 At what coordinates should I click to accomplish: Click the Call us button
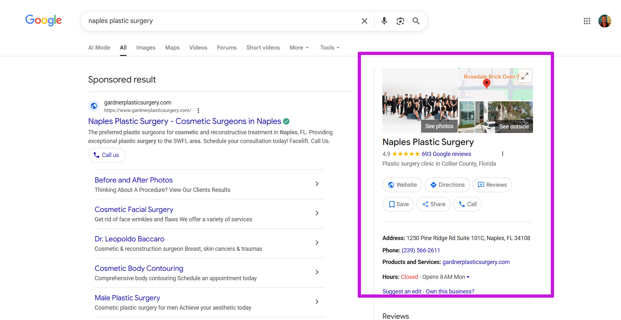[x=106, y=155]
